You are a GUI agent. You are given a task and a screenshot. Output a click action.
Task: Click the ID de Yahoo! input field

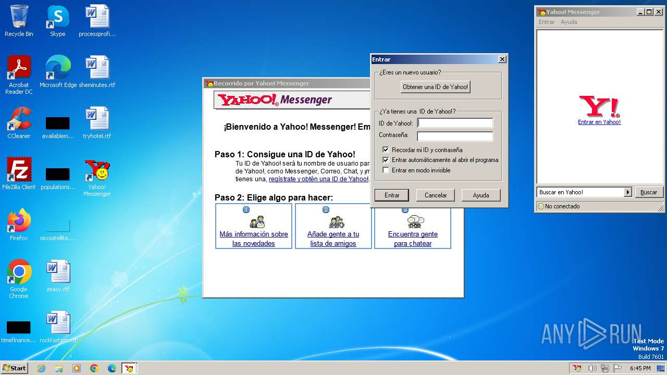tap(455, 123)
